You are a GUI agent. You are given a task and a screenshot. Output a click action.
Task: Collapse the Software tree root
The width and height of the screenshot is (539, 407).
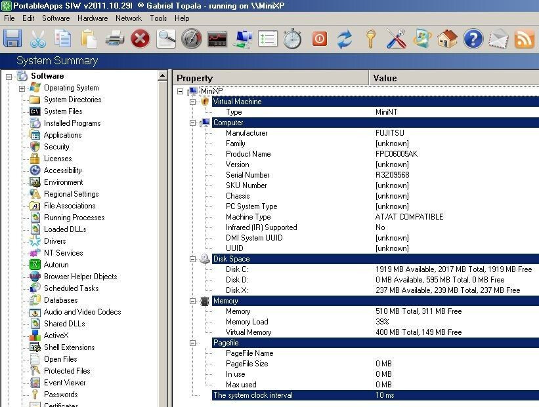(9, 77)
